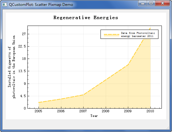Image resolution: width=172 pixels, height=132 pixels.
Task: Click the graph vertex at year 2007
Action: [83, 95]
